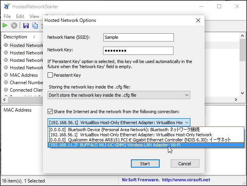Click the vertical scrollbar up arrow in main list
The width and height of the screenshot is (247, 186).
242,36
